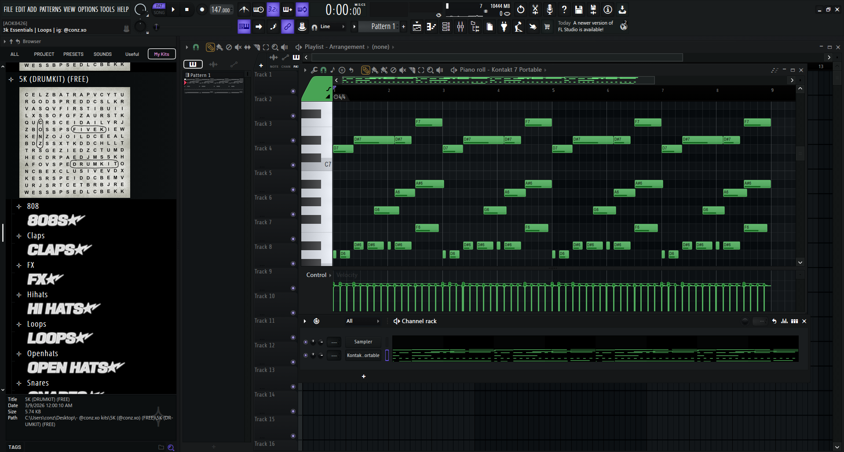Add a new channel with plus button
This screenshot has width=844, height=452.
[364, 376]
